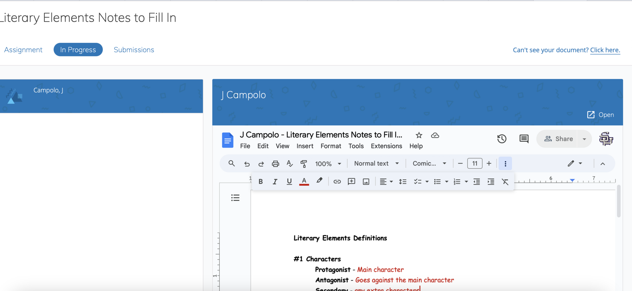The height and width of the screenshot is (291, 632).
Task: Open the comments panel icon
Action: pyautogui.click(x=524, y=139)
